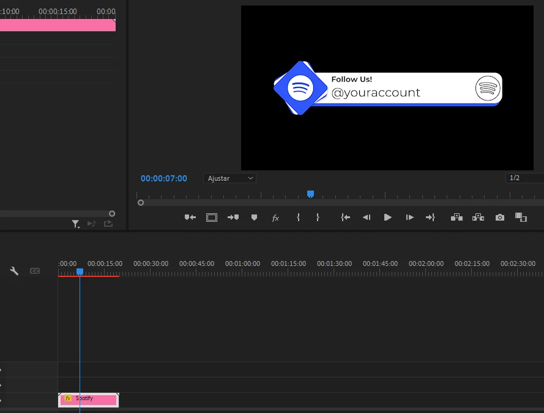Viewport: 544px width, 413px height.
Task: Jump to the Out point
Action: pyautogui.click(x=430, y=218)
